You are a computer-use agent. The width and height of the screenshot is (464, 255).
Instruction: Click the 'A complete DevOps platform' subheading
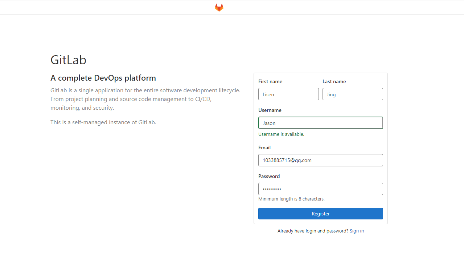point(103,78)
